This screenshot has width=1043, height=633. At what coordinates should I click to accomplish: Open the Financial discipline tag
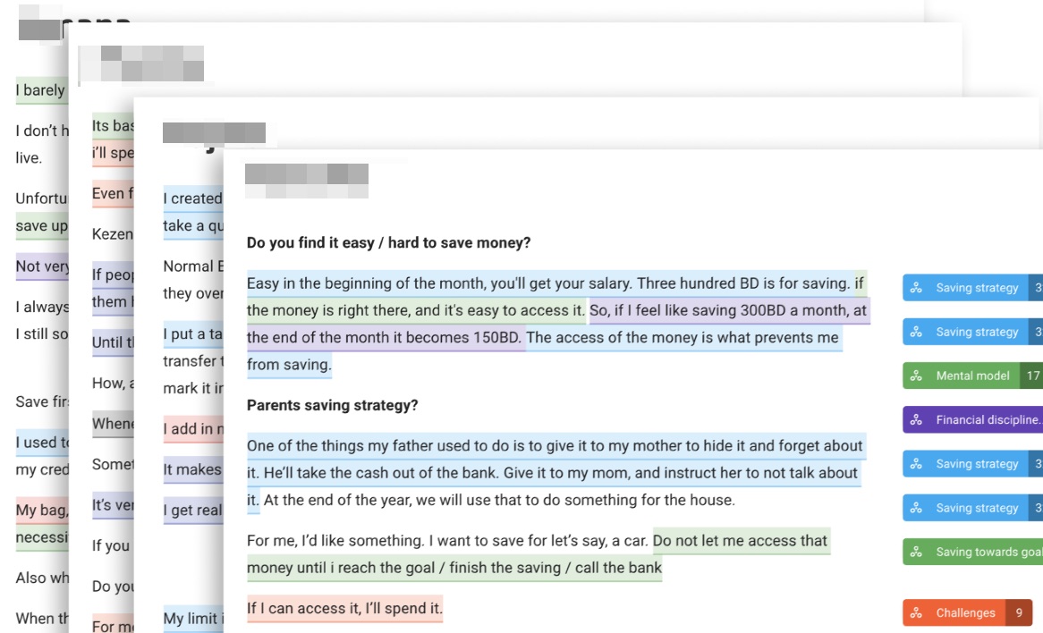(x=972, y=419)
